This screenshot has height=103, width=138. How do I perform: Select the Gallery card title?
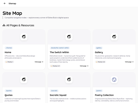point(99,52)
